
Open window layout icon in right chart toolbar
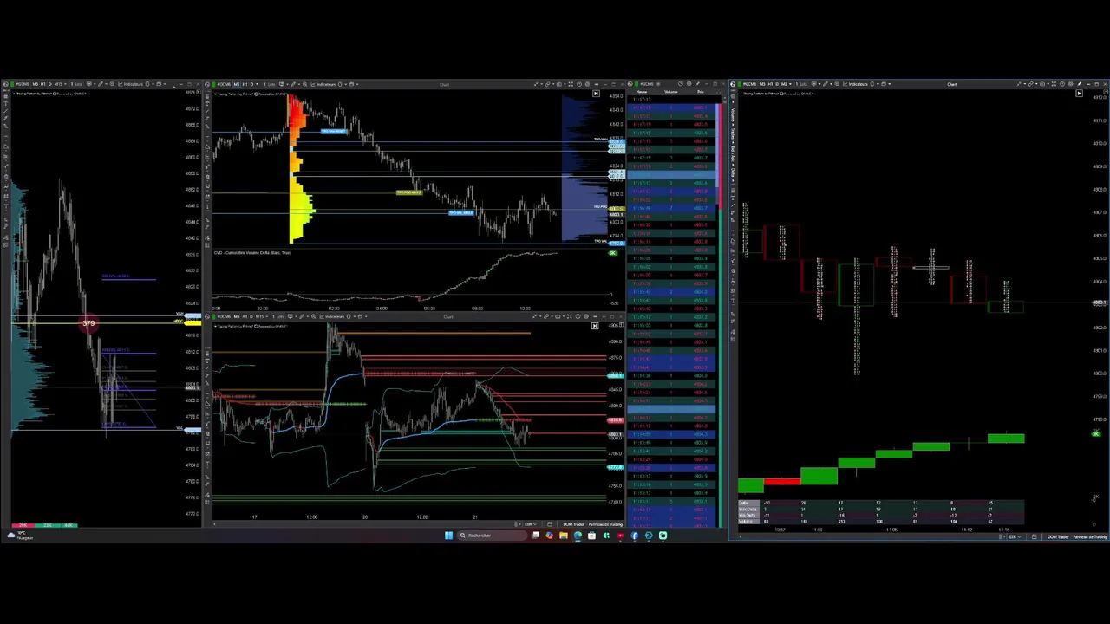(884, 84)
